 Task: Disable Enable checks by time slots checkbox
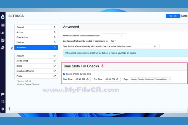coord(64,74)
